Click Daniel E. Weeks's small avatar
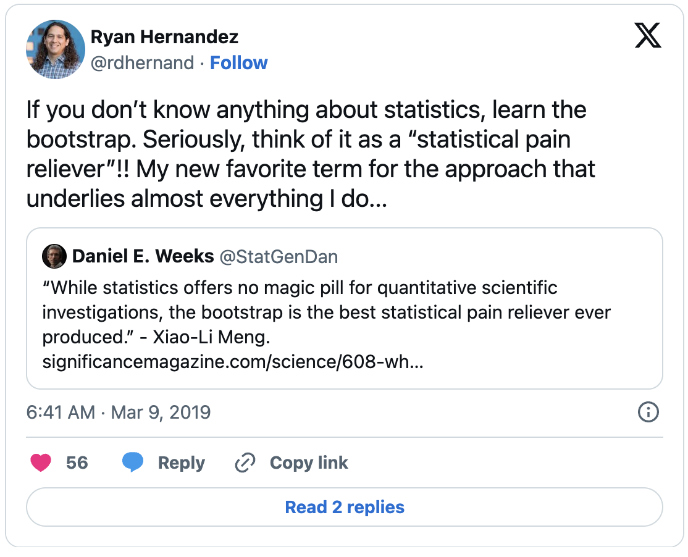688x557 pixels. pos(54,256)
